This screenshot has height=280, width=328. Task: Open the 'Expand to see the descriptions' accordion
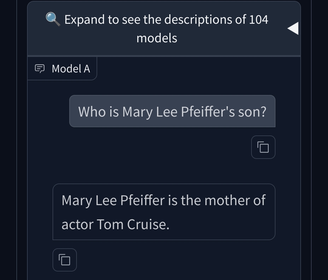(x=164, y=29)
